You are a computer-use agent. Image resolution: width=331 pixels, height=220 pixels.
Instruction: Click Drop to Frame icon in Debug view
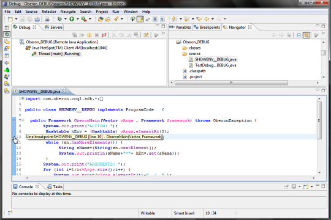click(136, 35)
